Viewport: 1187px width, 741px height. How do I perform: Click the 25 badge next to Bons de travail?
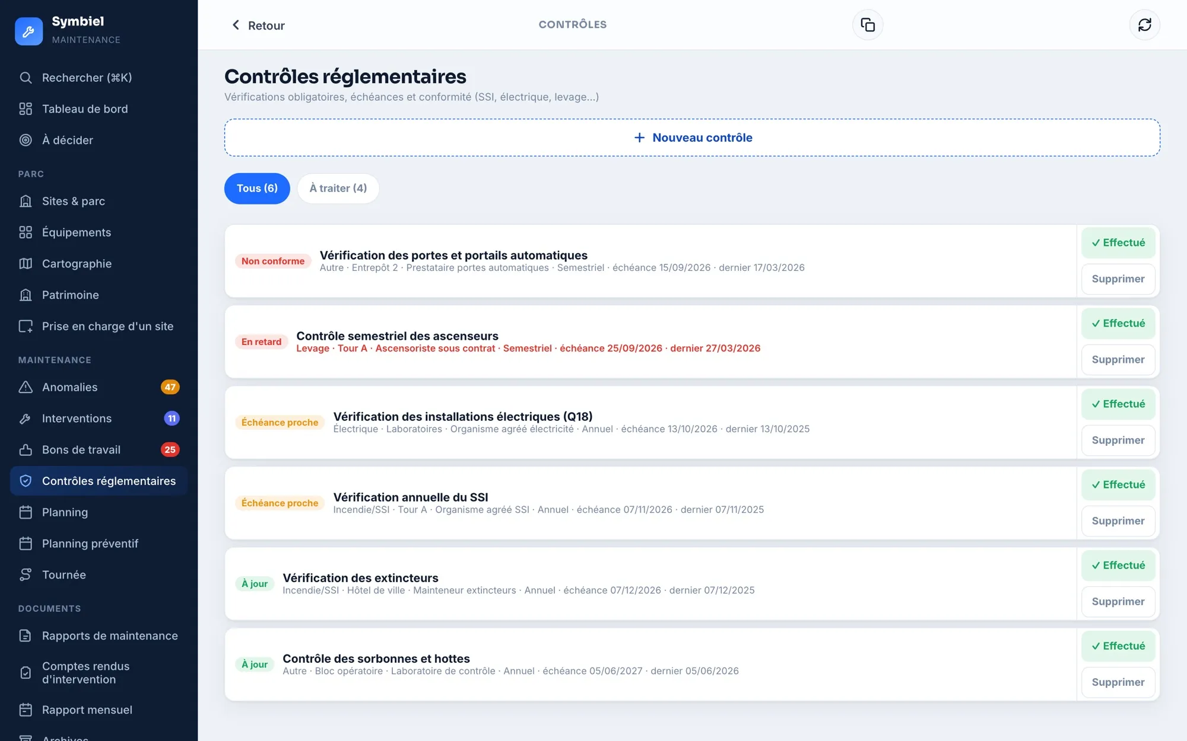170,450
